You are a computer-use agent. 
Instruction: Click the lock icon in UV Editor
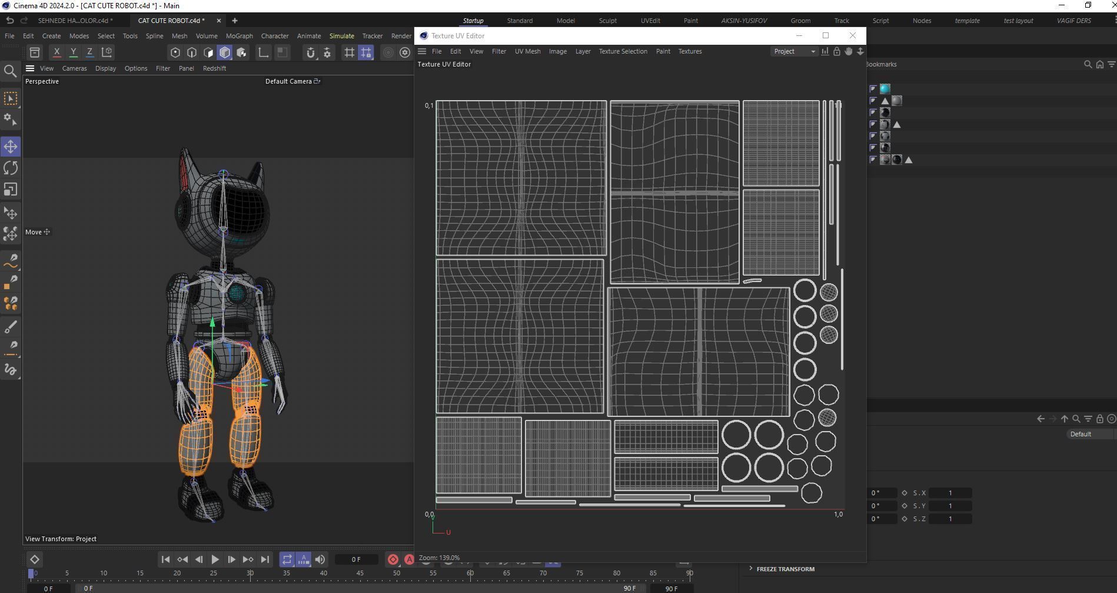[836, 51]
